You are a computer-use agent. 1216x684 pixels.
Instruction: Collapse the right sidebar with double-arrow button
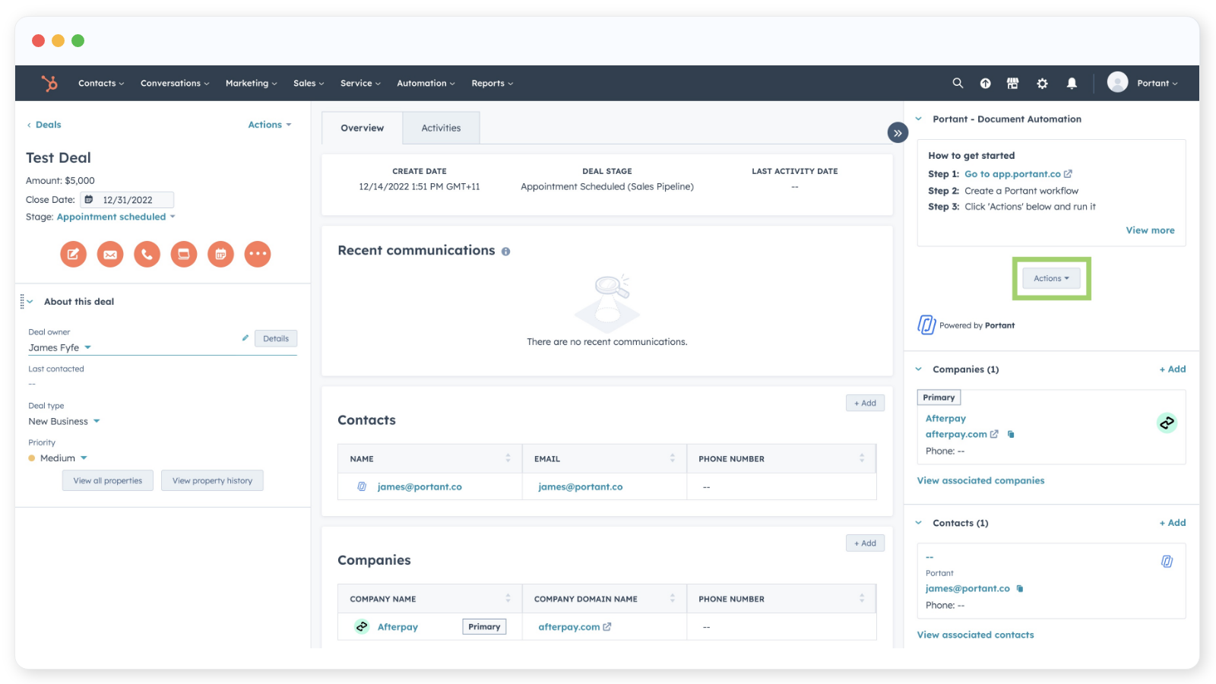[x=898, y=133]
